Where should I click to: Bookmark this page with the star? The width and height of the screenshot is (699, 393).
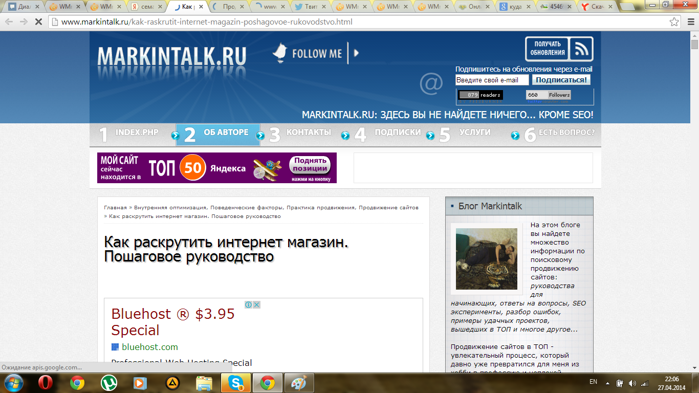(674, 22)
